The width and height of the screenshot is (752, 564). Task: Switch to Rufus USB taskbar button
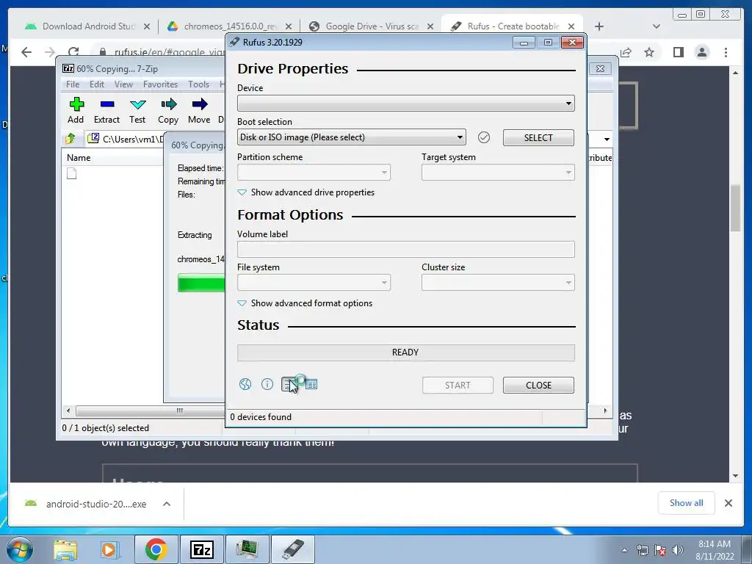pos(293,549)
